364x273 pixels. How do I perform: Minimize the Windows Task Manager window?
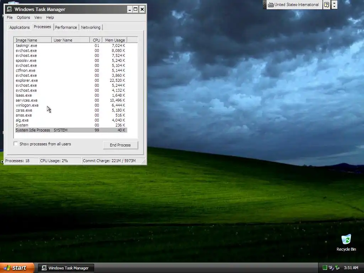click(x=130, y=9)
